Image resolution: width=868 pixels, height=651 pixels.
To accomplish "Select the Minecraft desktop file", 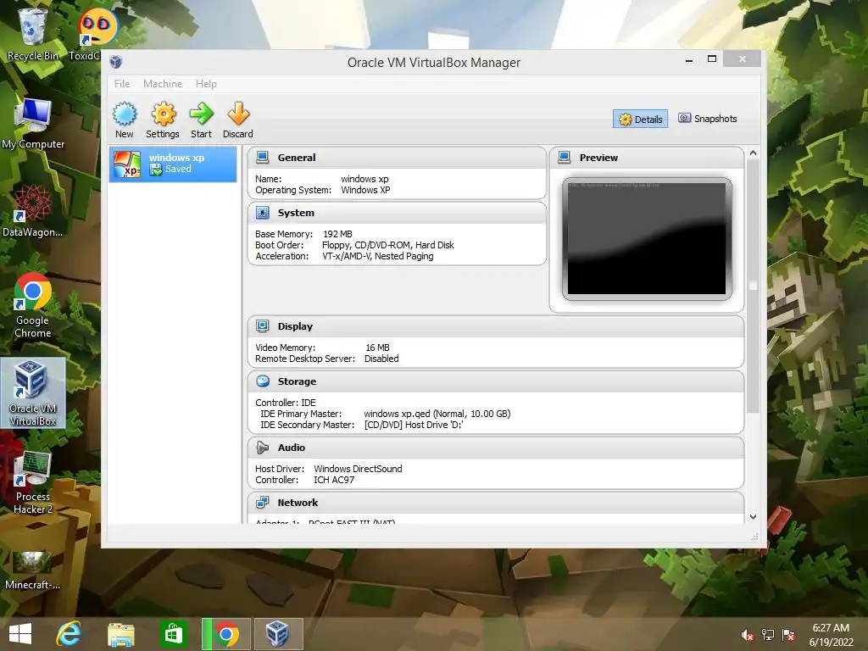I will pyautogui.click(x=33, y=570).
